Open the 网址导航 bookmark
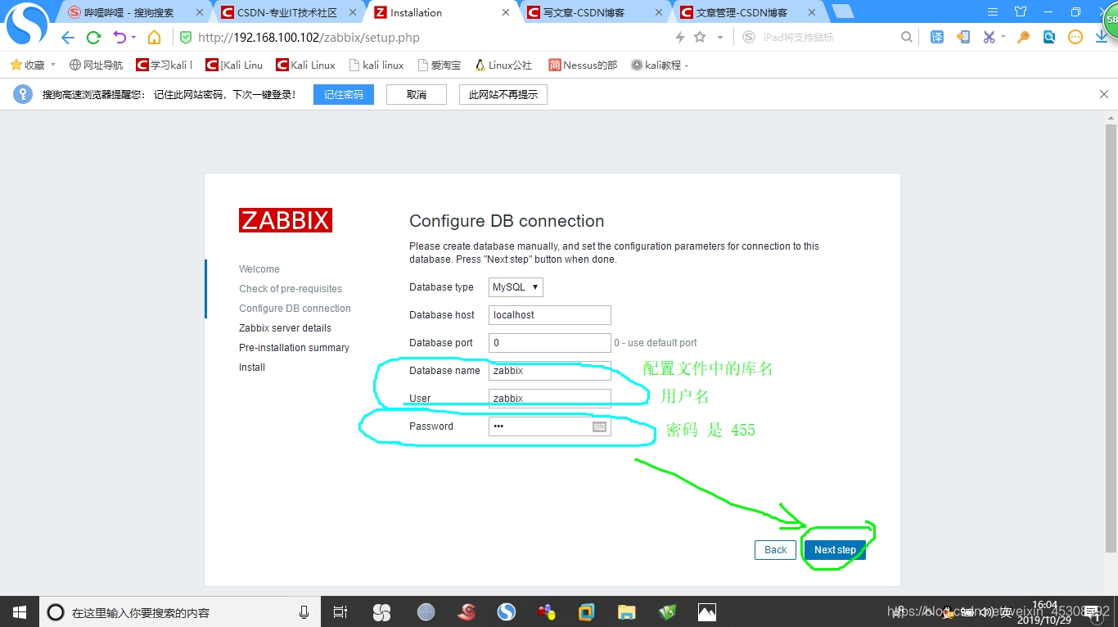 (96, 65)
